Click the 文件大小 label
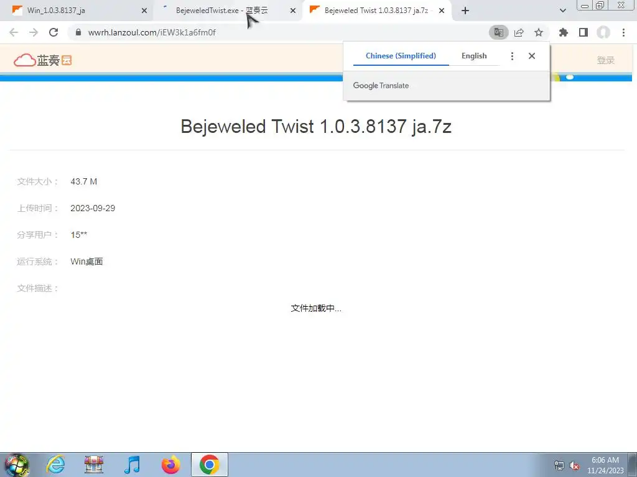The height and width of the screenshot is (477, 637). coord(37,182)
